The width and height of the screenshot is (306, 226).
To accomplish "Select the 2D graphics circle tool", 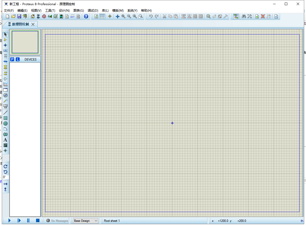I will click(5, 123).
